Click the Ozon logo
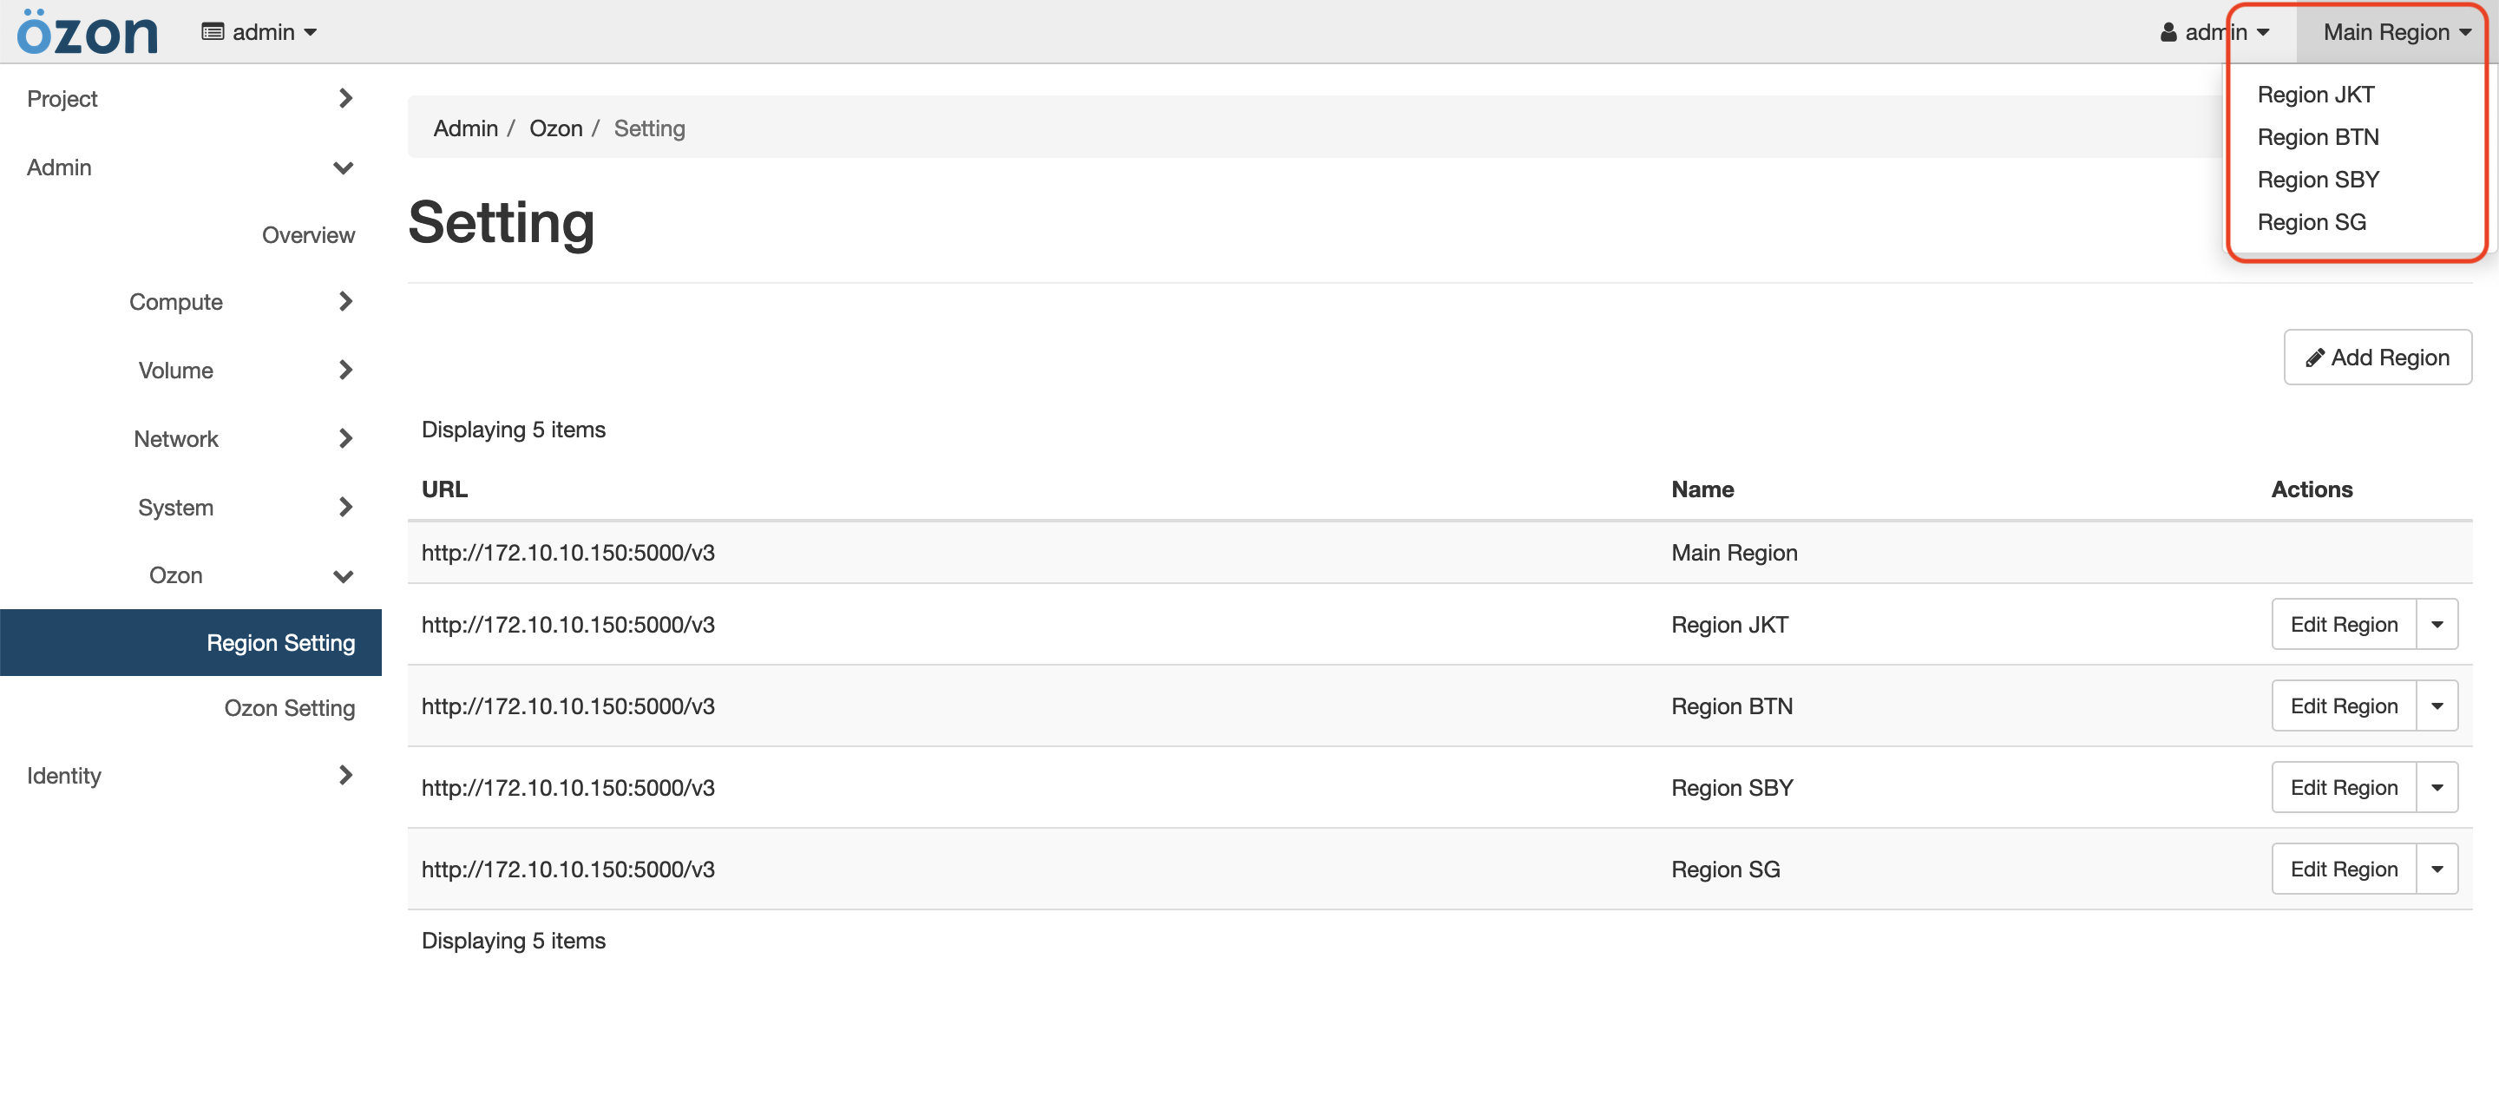Image resolution: width=2499 pixels, height=1109 pixels. coord(88,32)
